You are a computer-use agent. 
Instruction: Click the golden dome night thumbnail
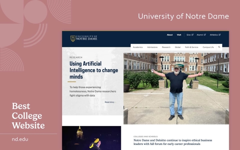[x=92, y=138]
